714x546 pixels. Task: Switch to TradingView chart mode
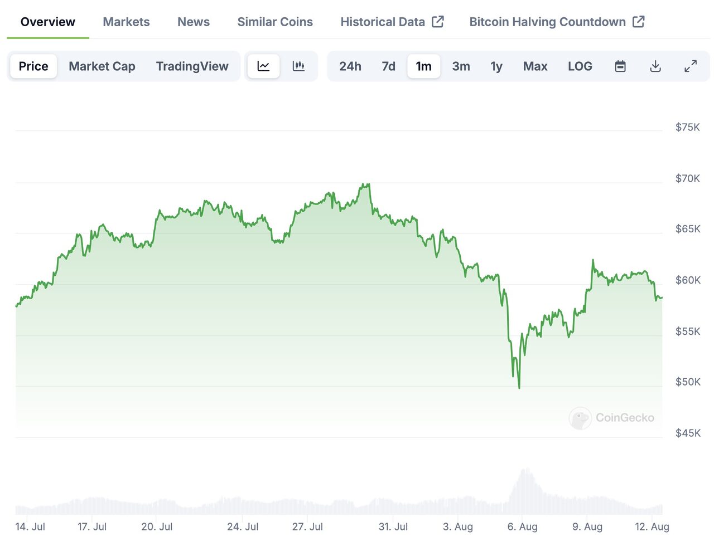(x=192, y=66)
